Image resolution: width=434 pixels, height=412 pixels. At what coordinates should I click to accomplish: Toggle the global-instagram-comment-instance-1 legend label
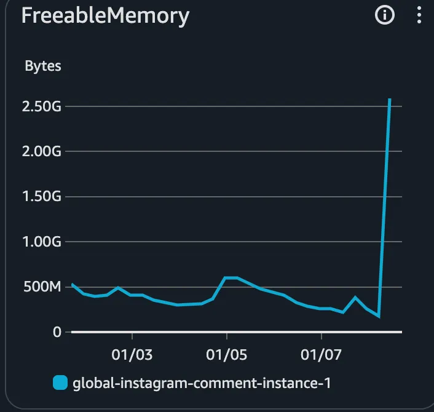[202, 383]
